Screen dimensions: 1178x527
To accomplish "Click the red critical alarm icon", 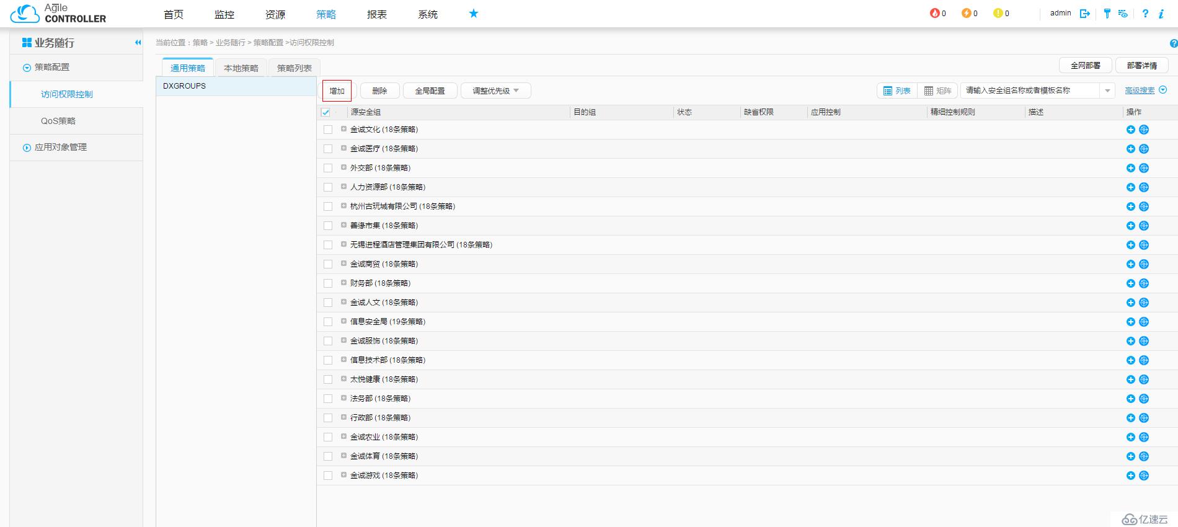I will (x=934, y=13).
